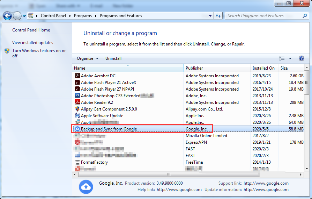Viewport: 312px width, 199px height.
Task: Click Uninstall in the toolbar
Action: coord(113,58)
